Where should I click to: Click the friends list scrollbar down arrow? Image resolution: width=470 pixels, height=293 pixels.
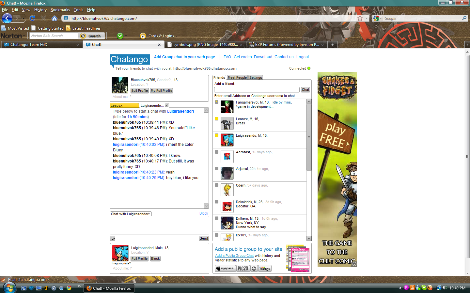click(309, 238)
